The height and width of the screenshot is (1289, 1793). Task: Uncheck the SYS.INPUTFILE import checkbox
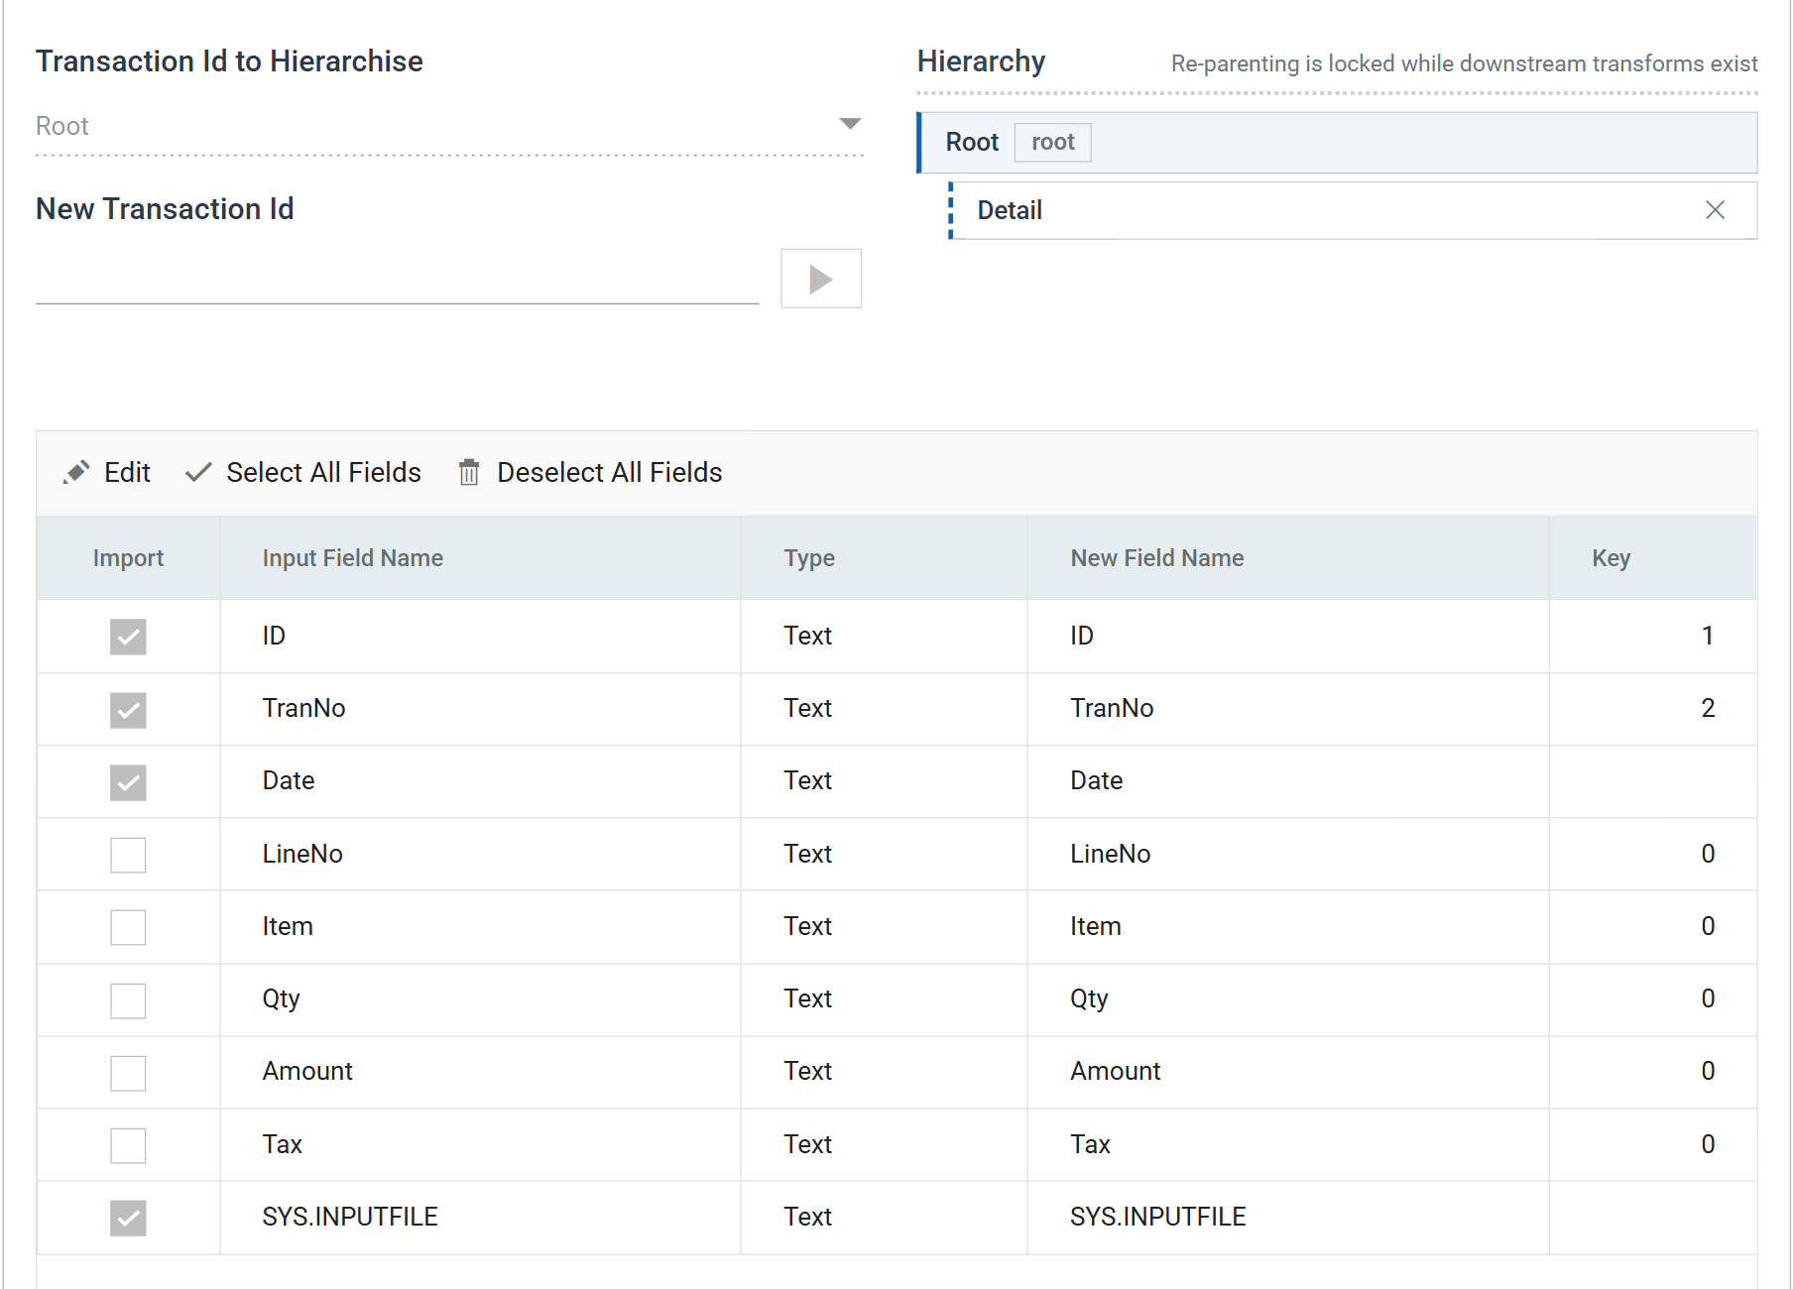128,1218
